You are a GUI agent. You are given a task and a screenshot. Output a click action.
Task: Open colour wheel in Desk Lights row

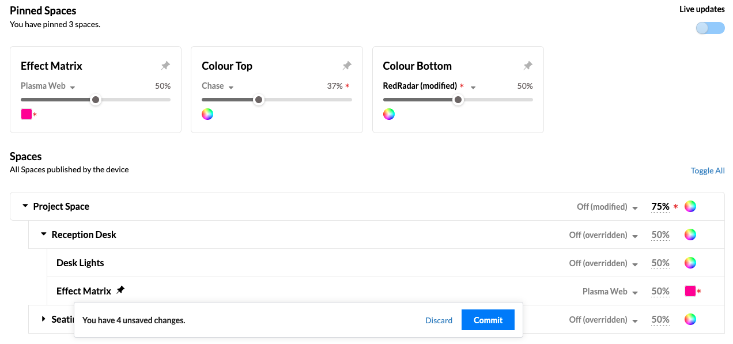click(690, 263)
